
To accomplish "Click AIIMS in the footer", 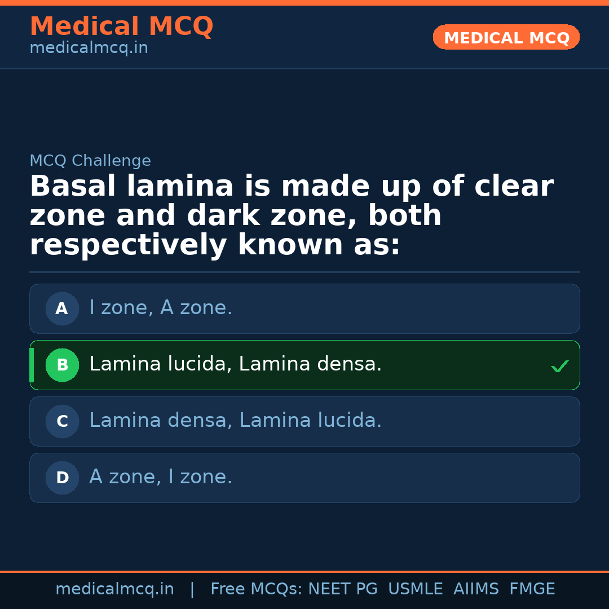I will click(476, 589).
